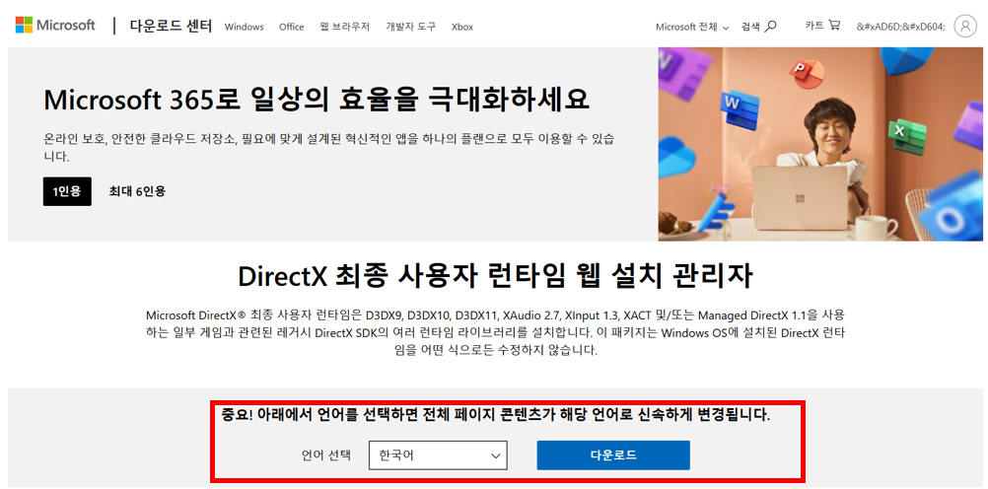Open the 개발자 도구 menu item
Image resolution: width=988 pixels, height=489 pixels.
pyautogui.click(x=411, y=27)
